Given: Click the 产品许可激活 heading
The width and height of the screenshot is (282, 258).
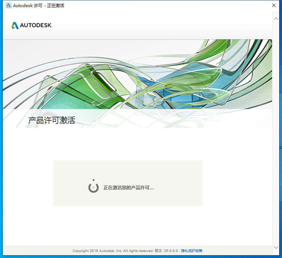Looking at the screenshot, I should tap(52, 120).
